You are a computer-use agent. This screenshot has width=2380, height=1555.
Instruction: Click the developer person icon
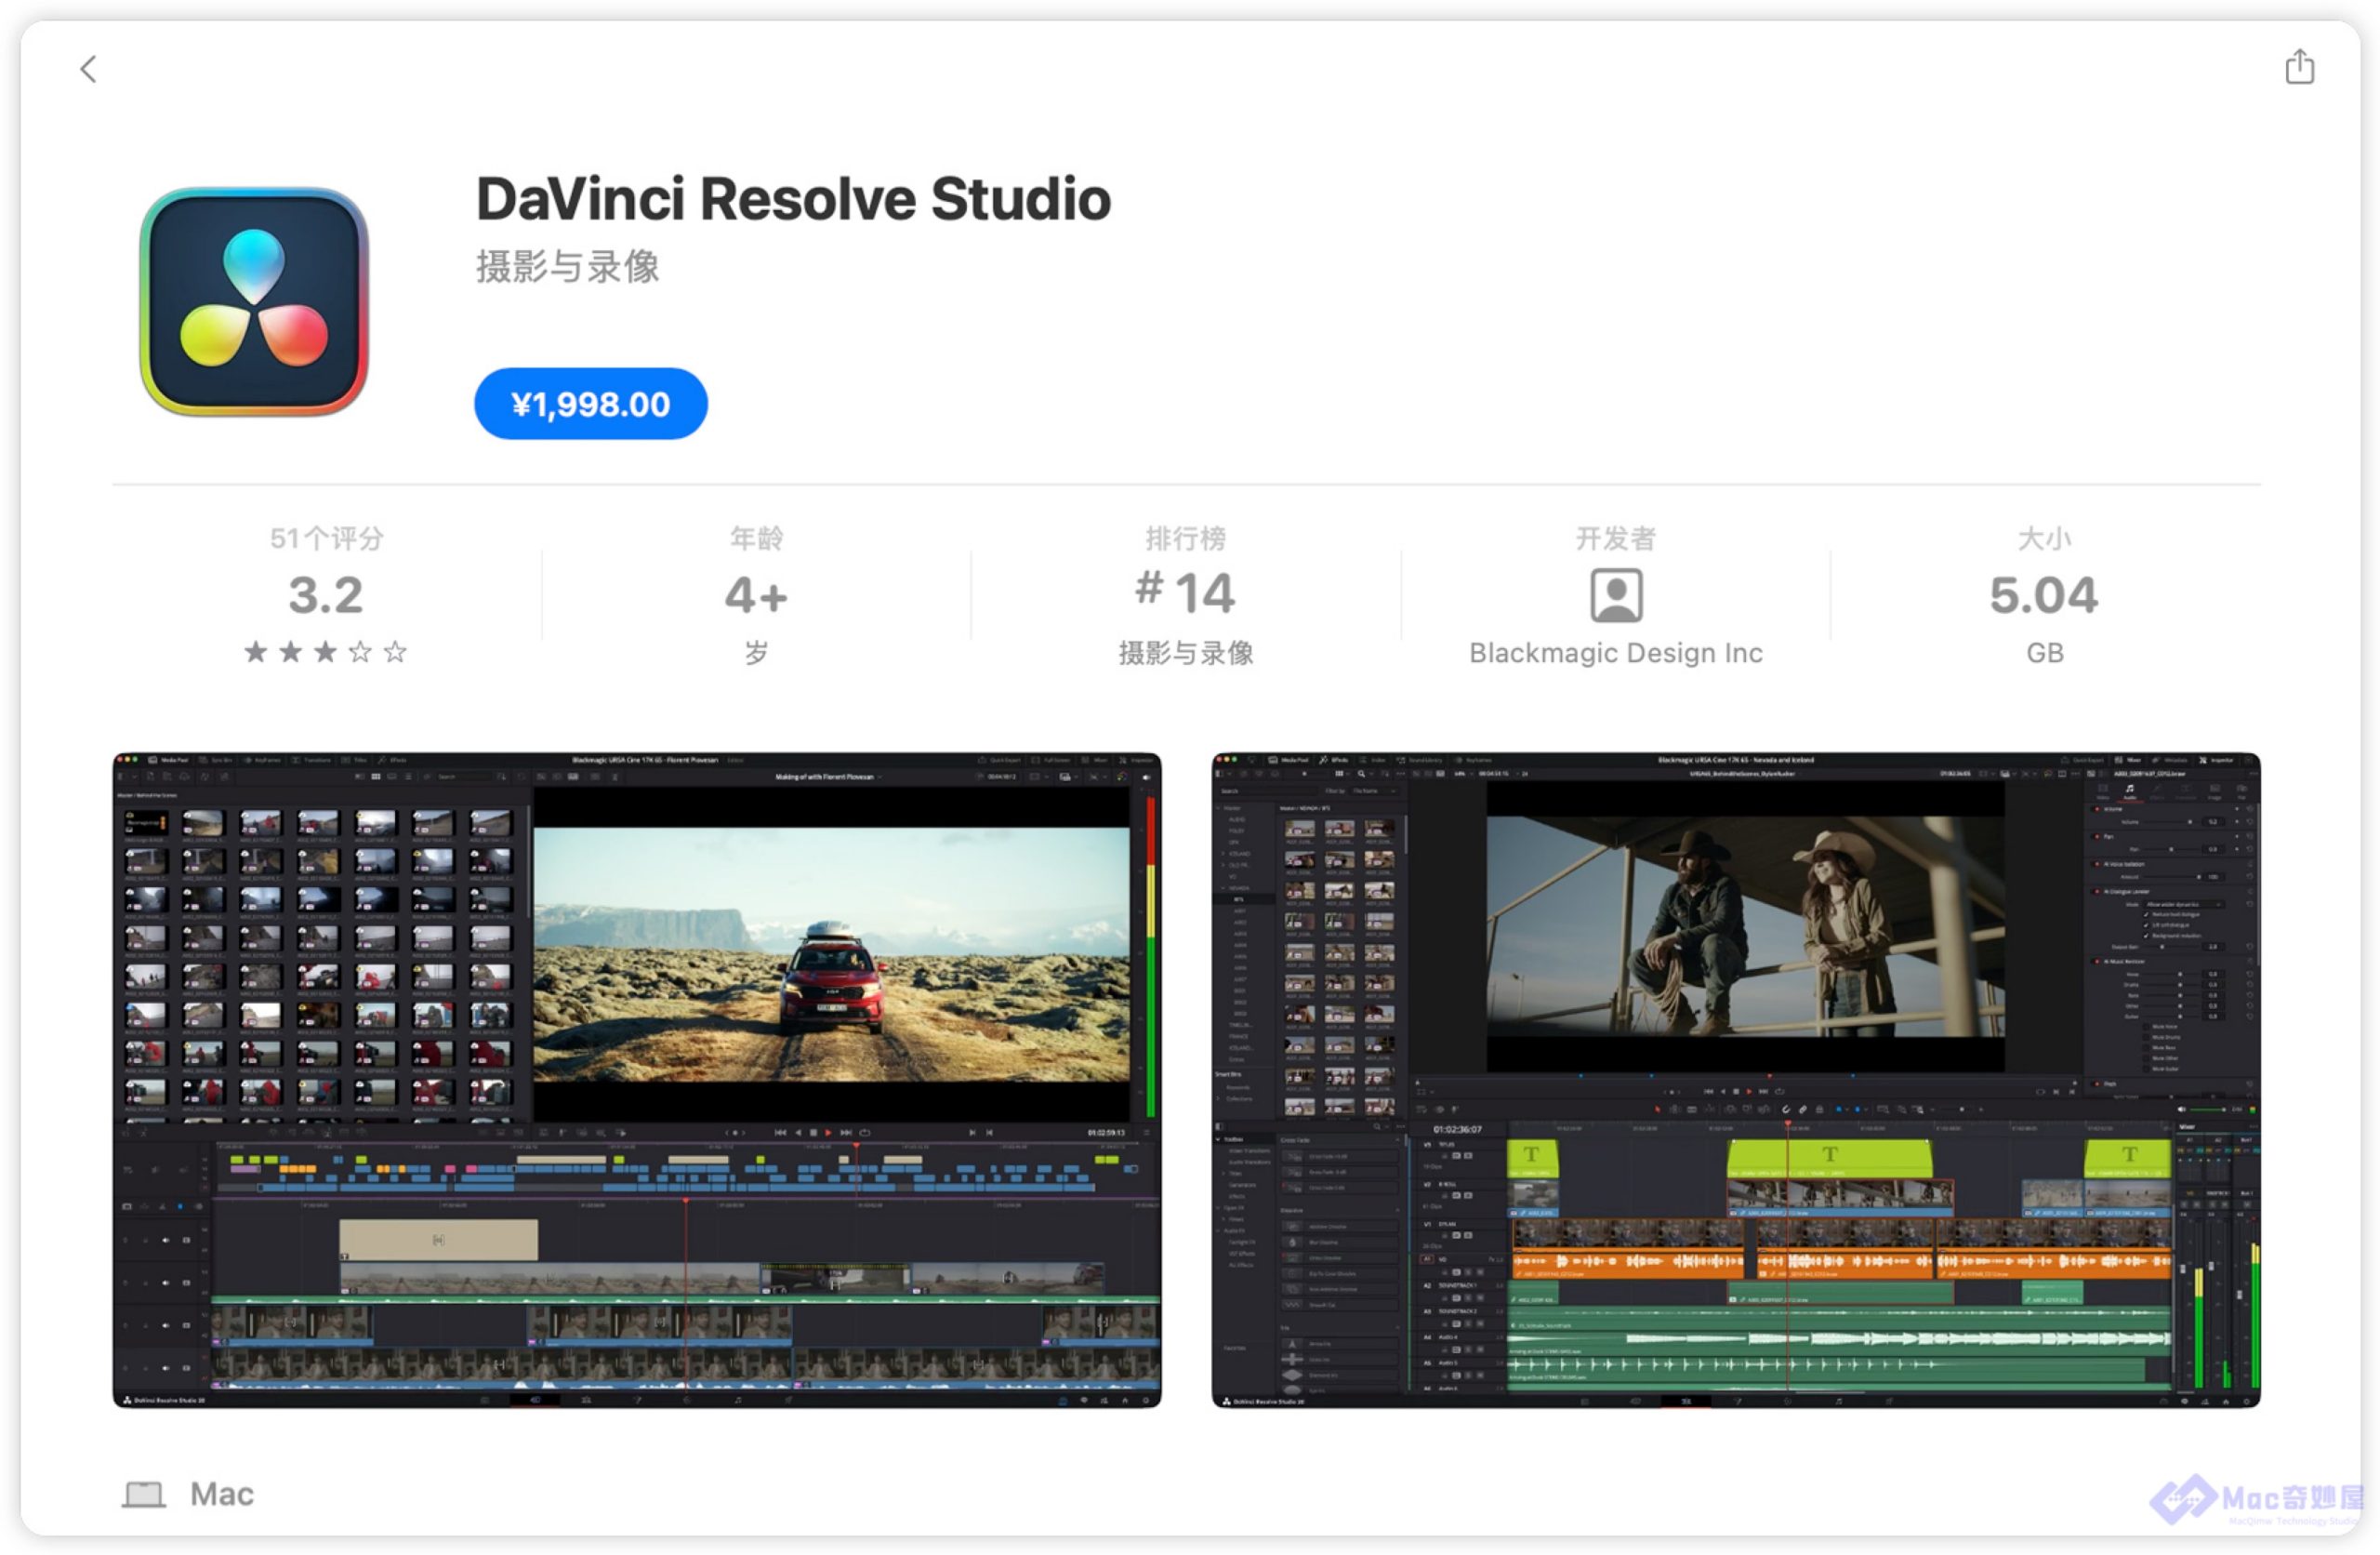[x=1615, y=595]
